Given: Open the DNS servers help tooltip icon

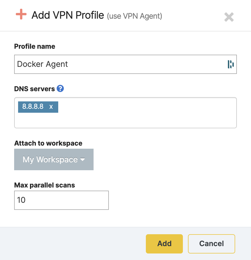Looking at the screenshot, I should [60, 89].
